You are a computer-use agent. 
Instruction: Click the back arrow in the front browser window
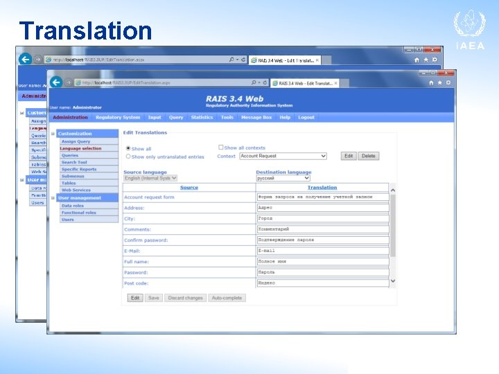(56, 82)
